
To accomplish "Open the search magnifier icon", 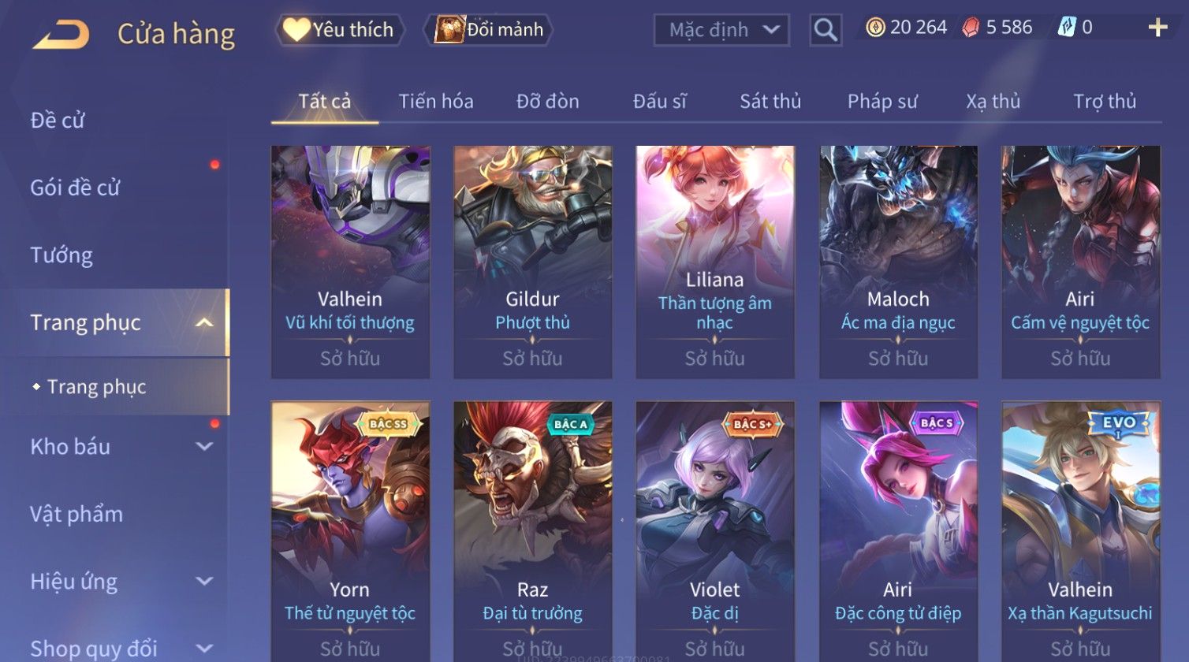I will click(x=825, y=31).
